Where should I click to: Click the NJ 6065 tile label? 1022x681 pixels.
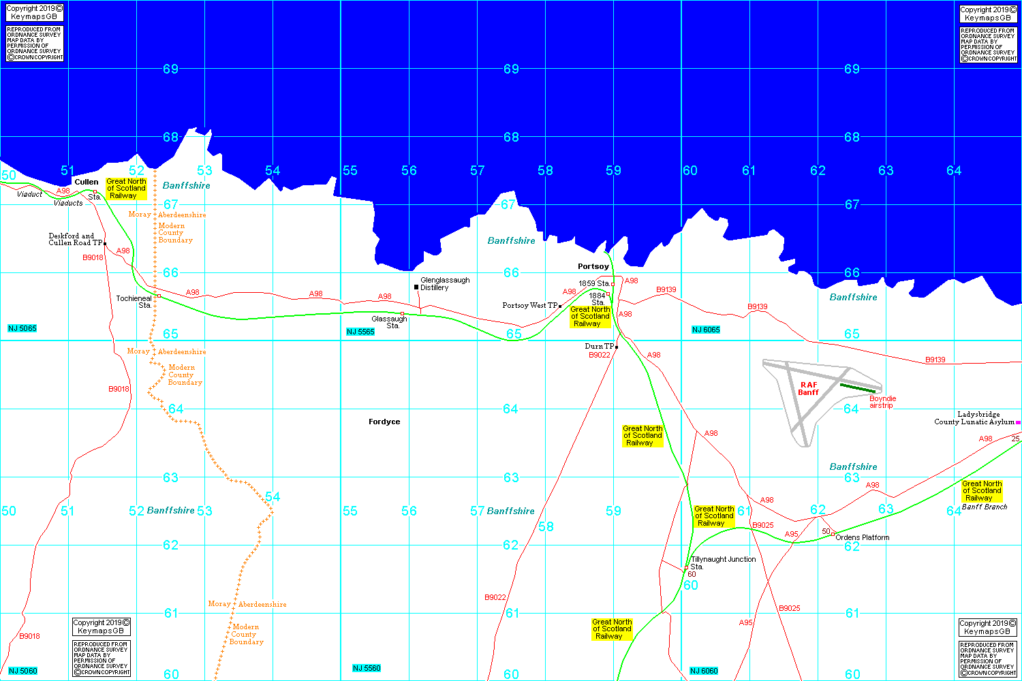(x=706, y=330)
